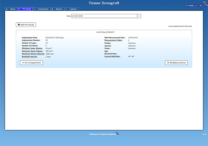
Task: Click the LI-623 Oral_03262017 pre-study title
Action: coord(105,32)
